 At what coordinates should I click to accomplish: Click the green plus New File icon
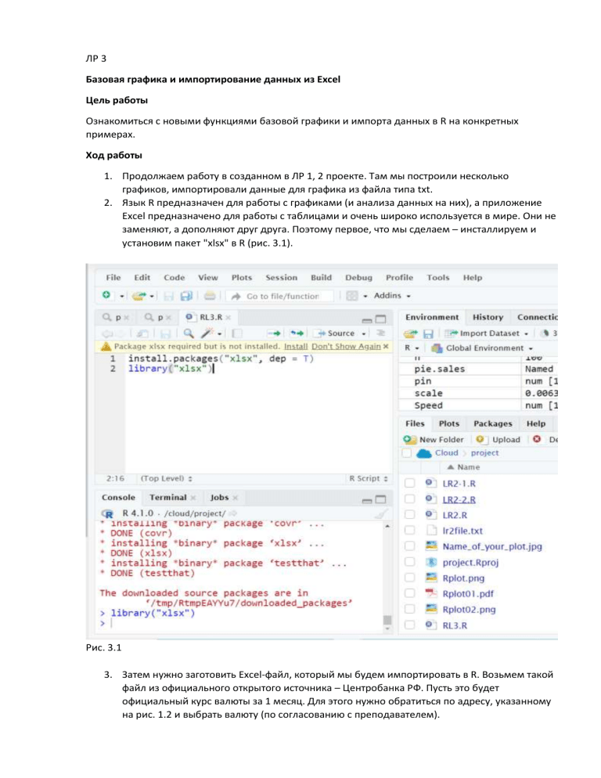click(106, 295)
